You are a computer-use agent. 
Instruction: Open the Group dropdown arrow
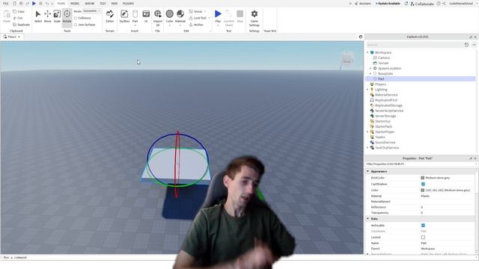[205, 11]
